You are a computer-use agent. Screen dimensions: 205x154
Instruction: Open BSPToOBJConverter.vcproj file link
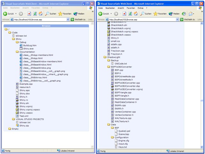[x=129, y=89]
